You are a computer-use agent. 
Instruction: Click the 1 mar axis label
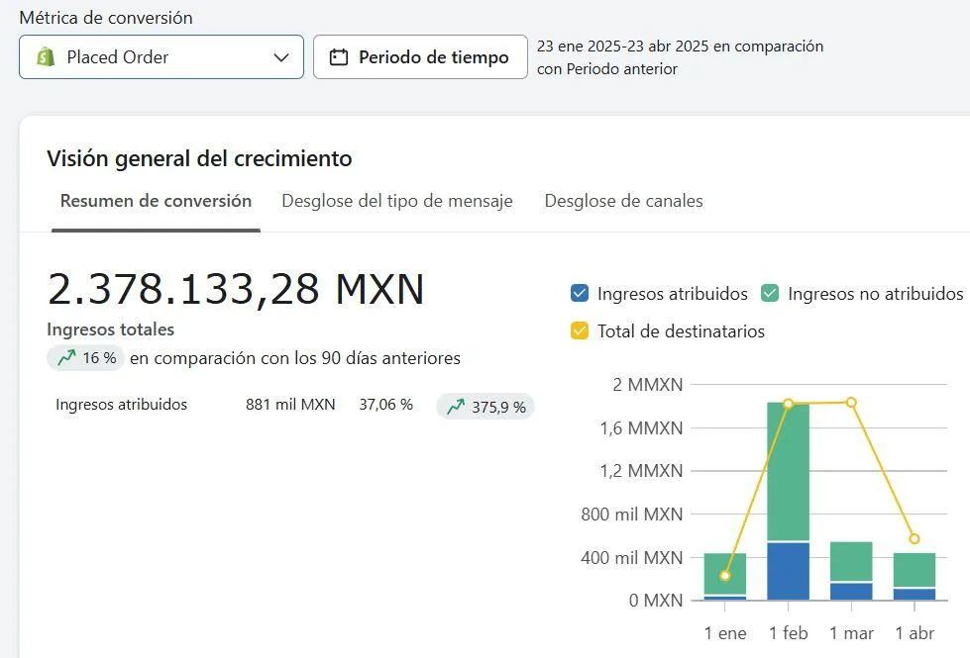[851, 633]
